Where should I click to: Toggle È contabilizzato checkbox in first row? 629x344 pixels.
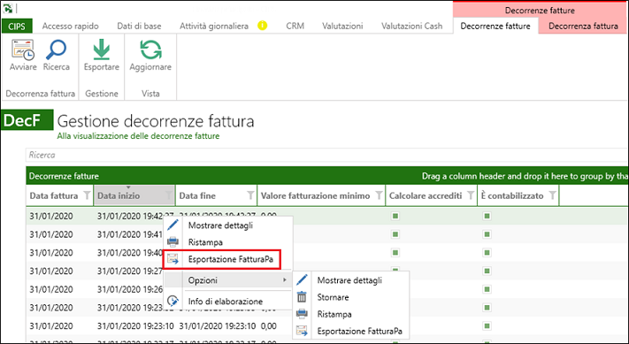tap(487, 216)
